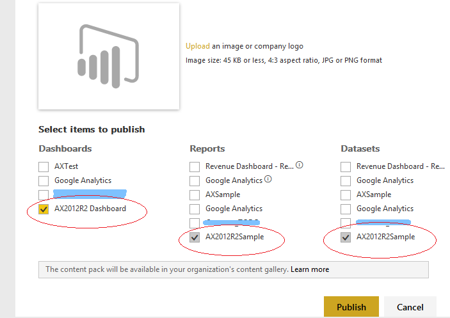Check the AXSample report checkbox
This screenshot has height=318, width=450.
(195, 195)
